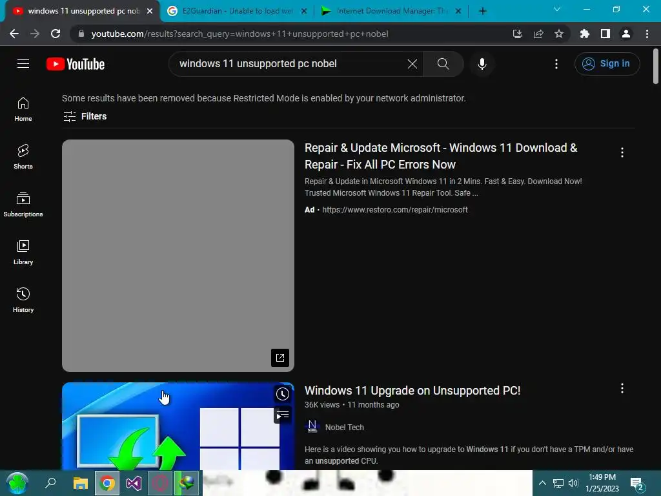This screenshot has height=496, width=661.
Task: Toggle the Chrome side panel
Action: (x=605, y=34)
